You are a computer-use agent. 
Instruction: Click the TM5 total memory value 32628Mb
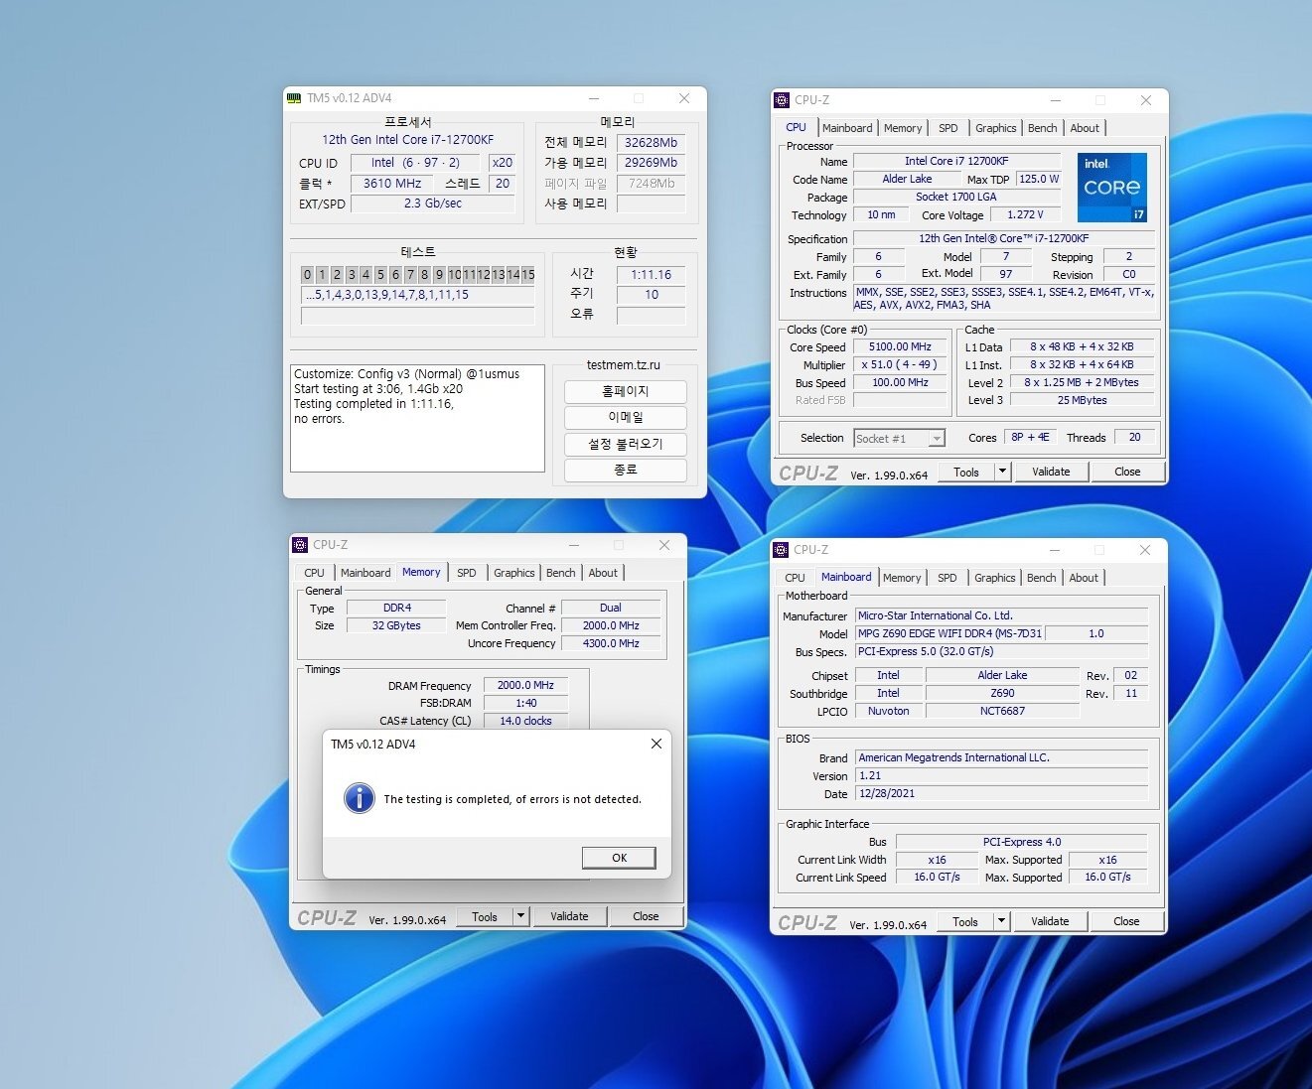[651, 142]
